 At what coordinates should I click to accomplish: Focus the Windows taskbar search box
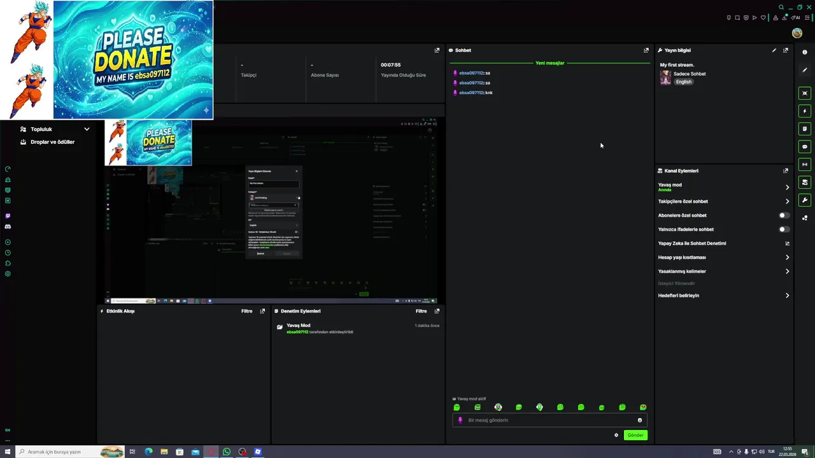coord(70,452)
